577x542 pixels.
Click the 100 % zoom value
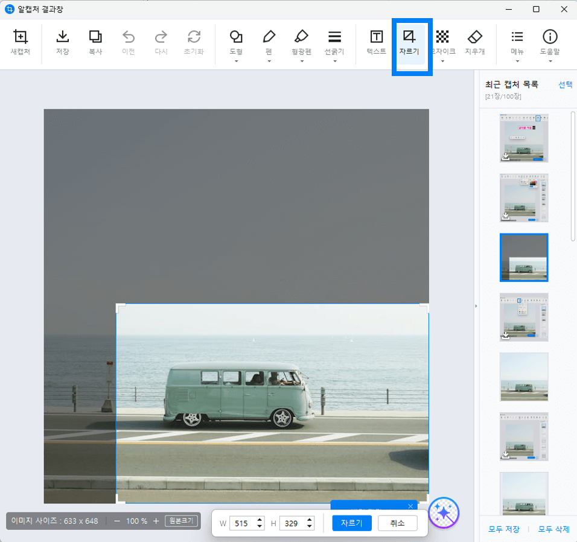[136, 521]
